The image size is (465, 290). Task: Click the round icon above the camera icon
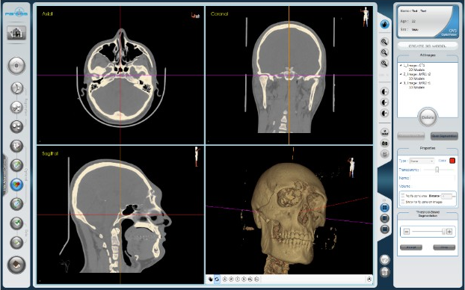pos(384,132)
